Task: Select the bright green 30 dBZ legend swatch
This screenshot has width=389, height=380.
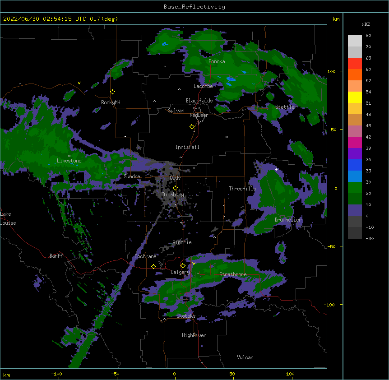Action: (x=355, y=188)
